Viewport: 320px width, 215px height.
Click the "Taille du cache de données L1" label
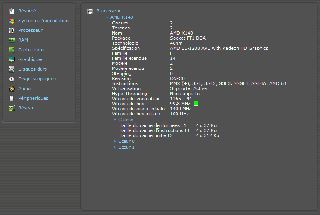(153, 125)
